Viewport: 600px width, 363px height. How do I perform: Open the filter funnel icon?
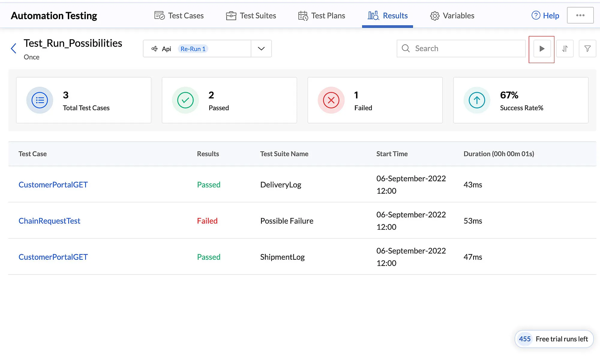click(587, 49)
